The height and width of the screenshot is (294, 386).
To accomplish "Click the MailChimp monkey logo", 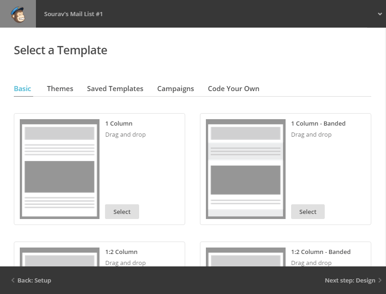I will (18, 14).
